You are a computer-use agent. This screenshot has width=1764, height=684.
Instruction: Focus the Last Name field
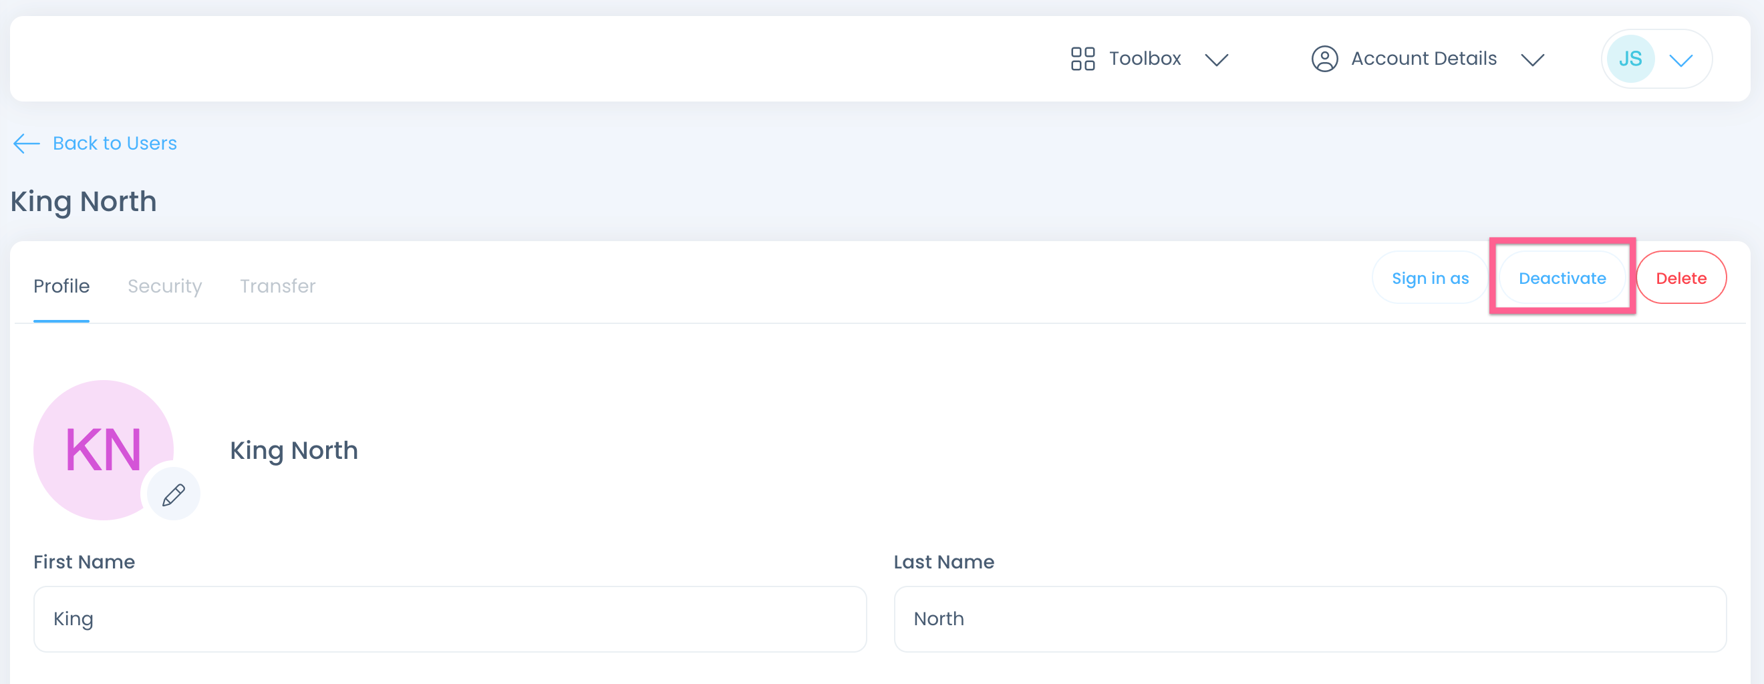click(1310, 619)
